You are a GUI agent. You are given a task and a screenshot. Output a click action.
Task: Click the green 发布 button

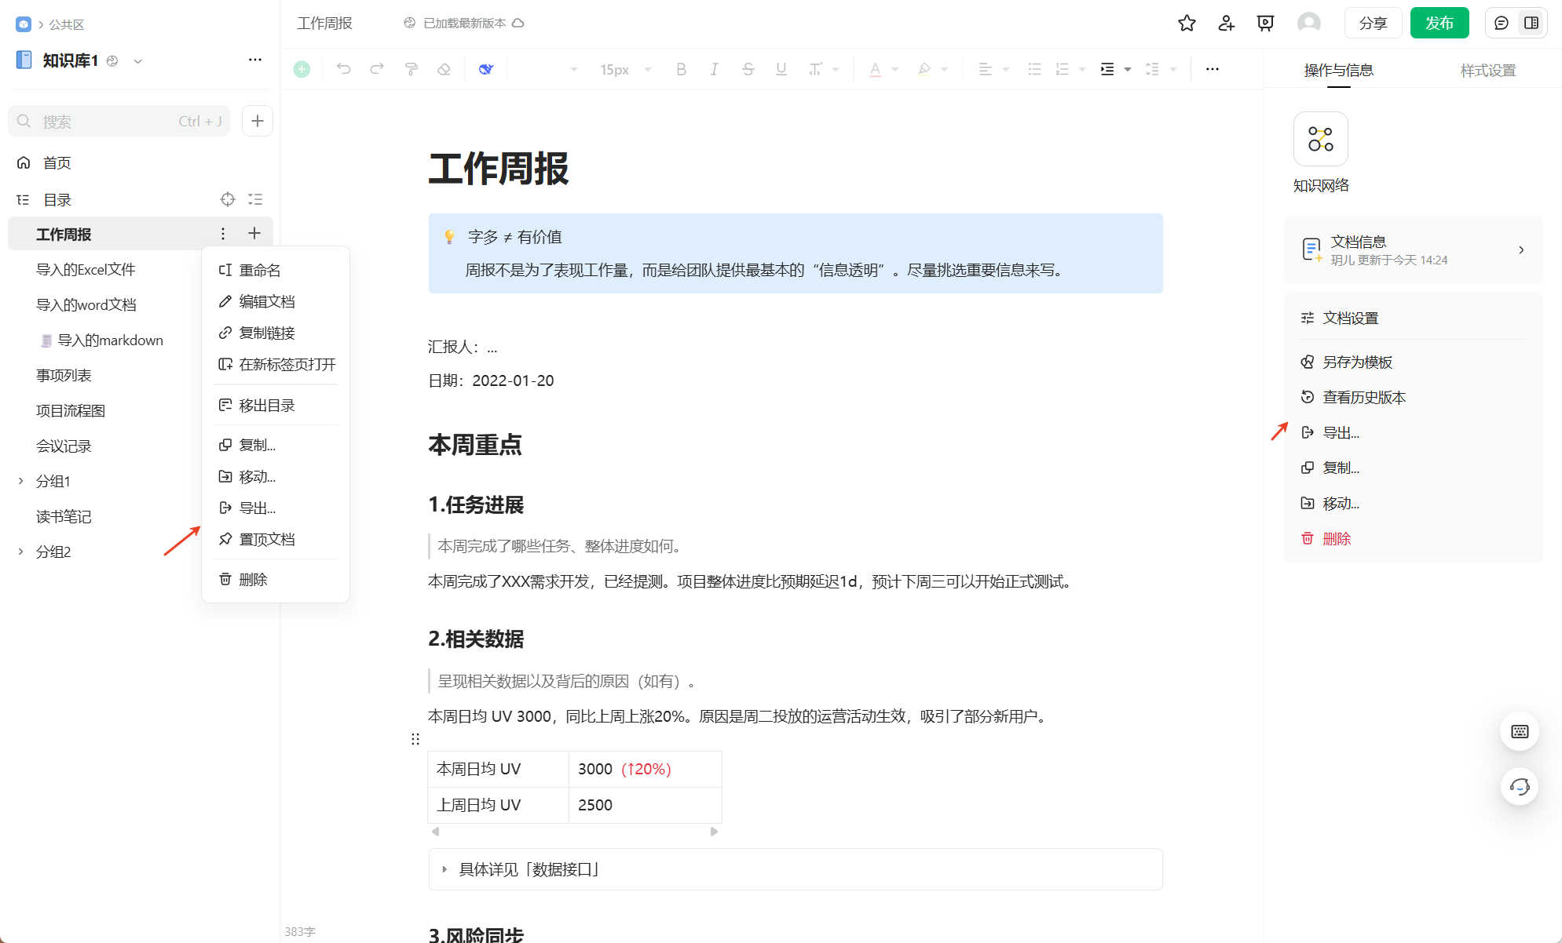(x=1439, y=23)
